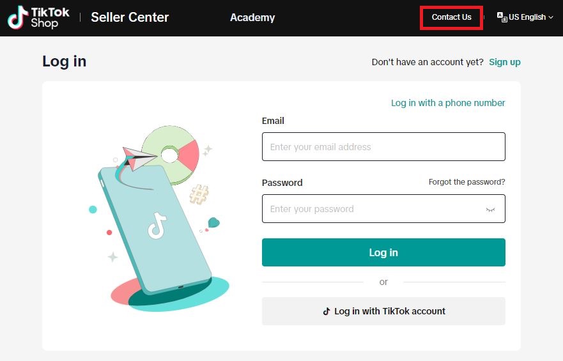Viewport: 563px width, 361px height.
Task: Click the Seller Center title
Action: tap(130, 17)
